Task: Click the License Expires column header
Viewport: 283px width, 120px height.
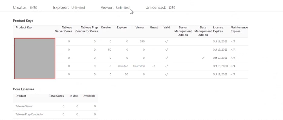Action: click(218, 29)
